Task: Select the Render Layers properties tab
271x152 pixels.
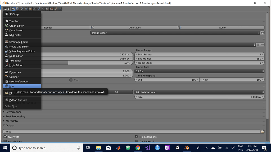Action: pyautogui.click(x=18, y=9)
